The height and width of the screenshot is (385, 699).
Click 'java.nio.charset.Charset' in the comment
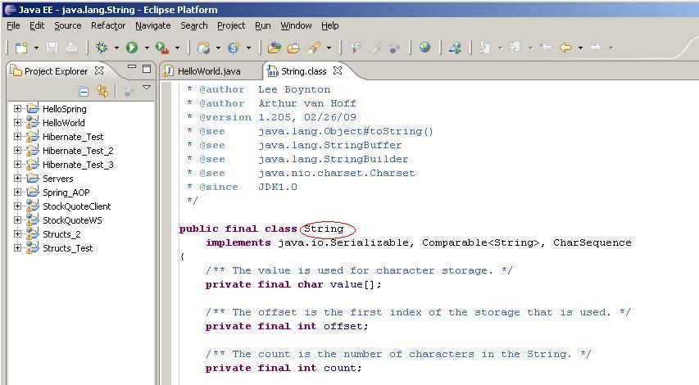(x=337, y=173)
